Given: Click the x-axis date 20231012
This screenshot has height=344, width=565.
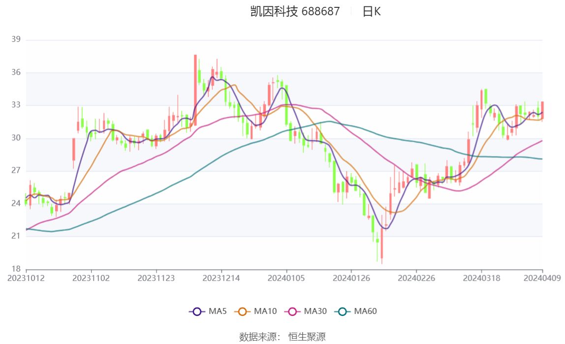Looking at the screenshot, I should point(26,279).
